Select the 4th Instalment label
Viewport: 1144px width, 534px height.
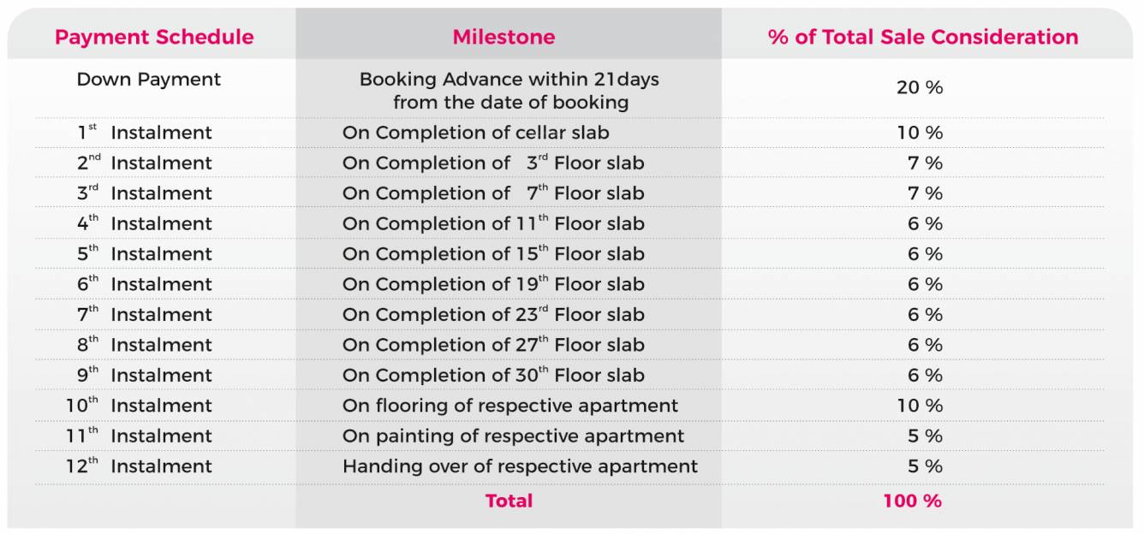145,223
